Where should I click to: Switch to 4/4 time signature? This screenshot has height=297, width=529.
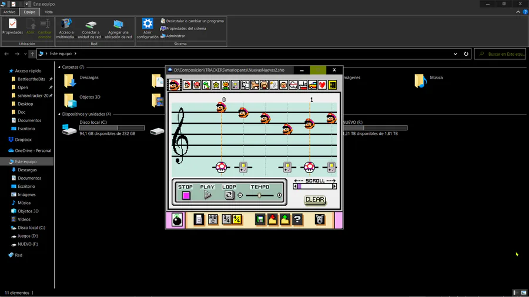[237, 220]
